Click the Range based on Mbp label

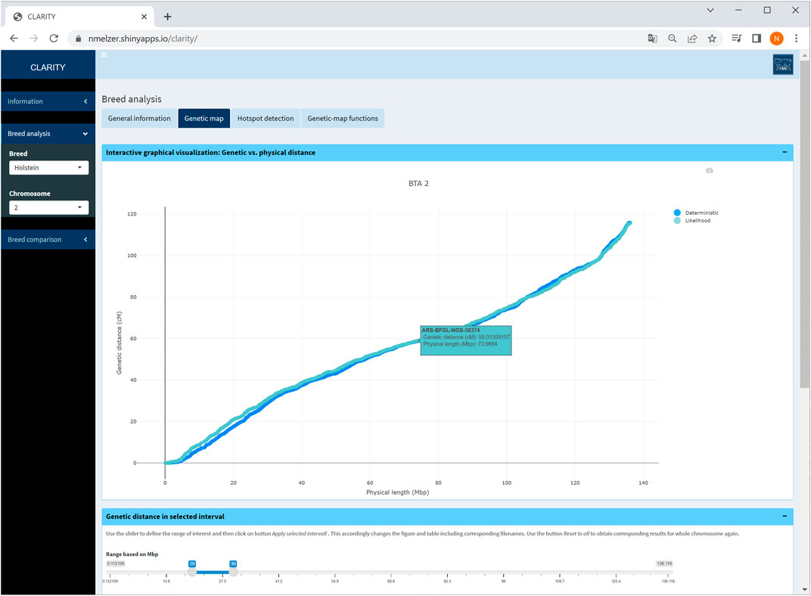point(132,554)
